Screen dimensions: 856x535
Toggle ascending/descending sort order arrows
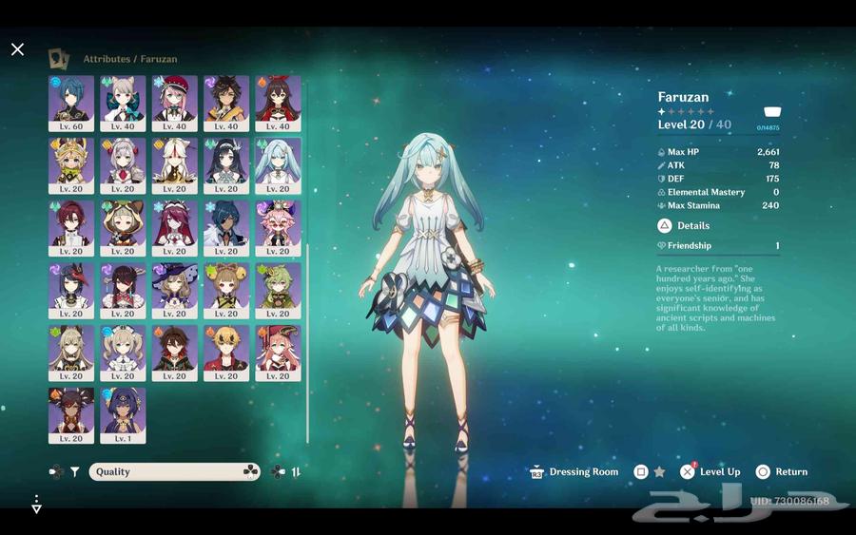click(296, 471)
